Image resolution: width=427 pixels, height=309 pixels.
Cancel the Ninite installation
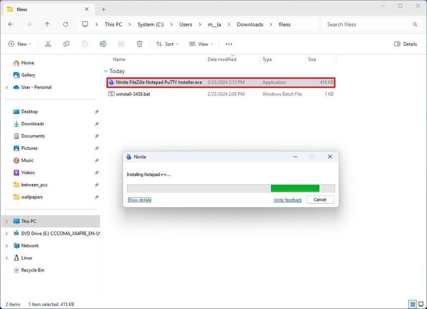coord(320,199)
